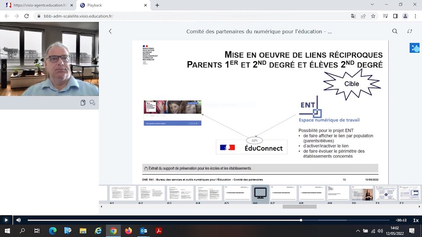Toggle fullscreen with the blue expand icon

click(414, 48)
